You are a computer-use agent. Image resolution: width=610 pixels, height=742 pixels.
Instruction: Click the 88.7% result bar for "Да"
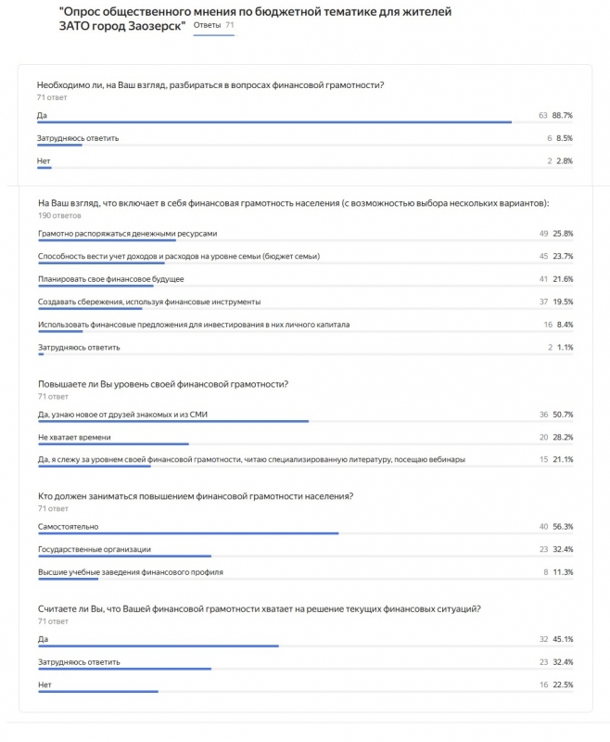(x=274, y=122)
